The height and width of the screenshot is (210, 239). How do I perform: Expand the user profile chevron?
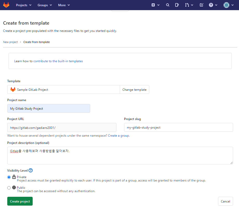(233, 5)
